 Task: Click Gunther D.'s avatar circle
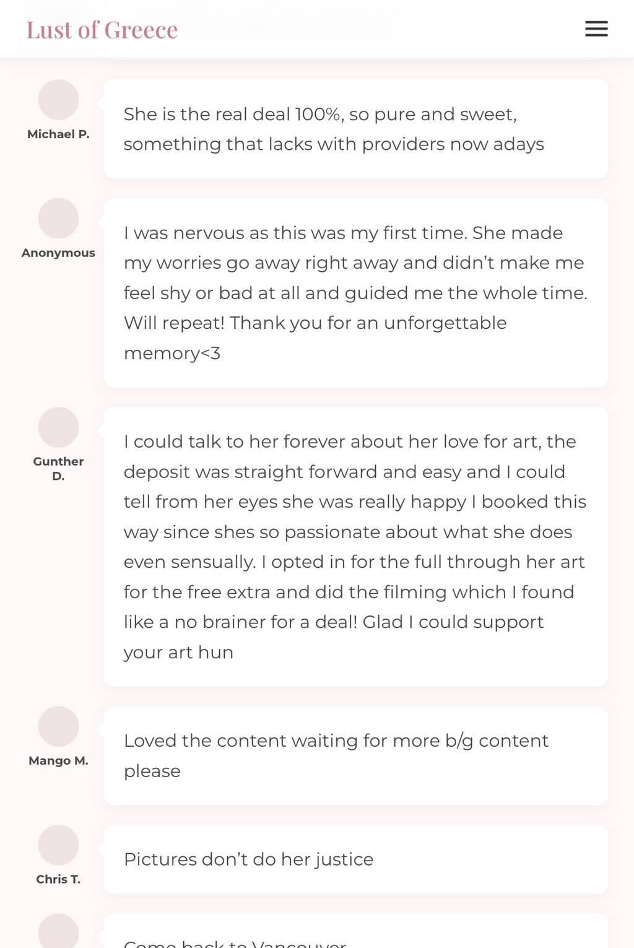[x=58, y=427]
